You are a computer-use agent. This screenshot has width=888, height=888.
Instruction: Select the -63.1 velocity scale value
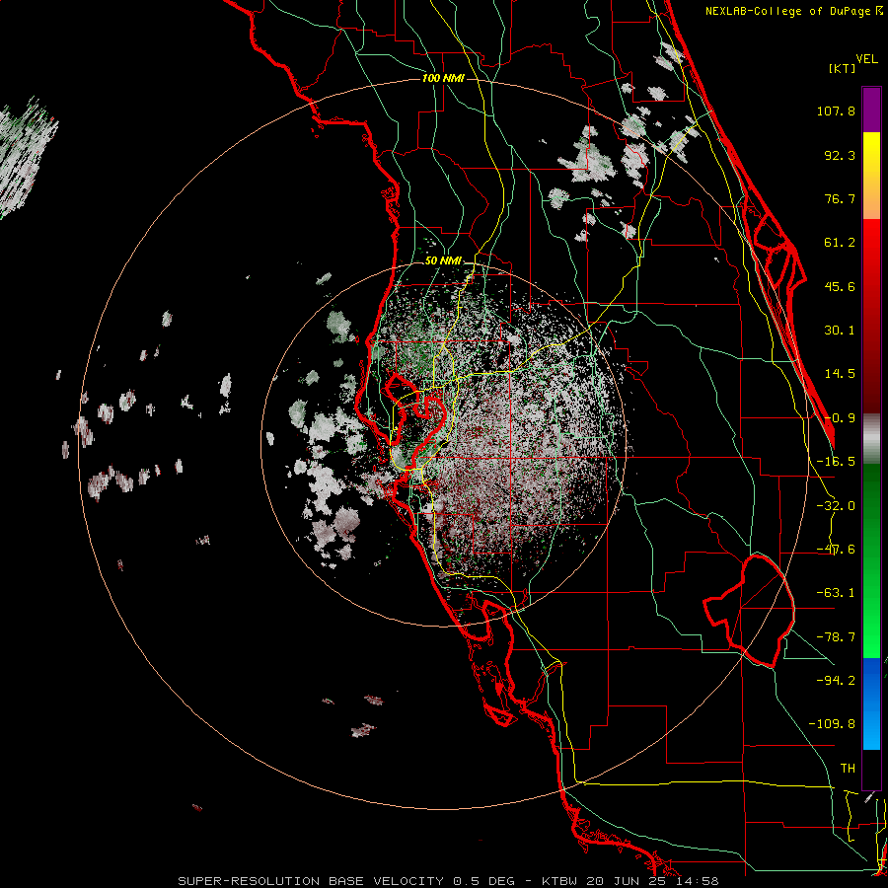pyautogui.click(x=836, y=593)
